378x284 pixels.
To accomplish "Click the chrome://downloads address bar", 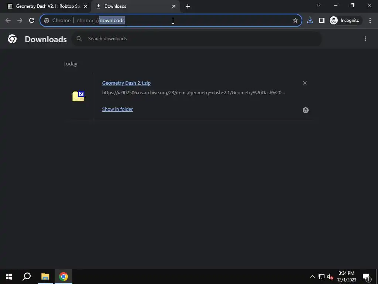I will click(x=171, y=21).
